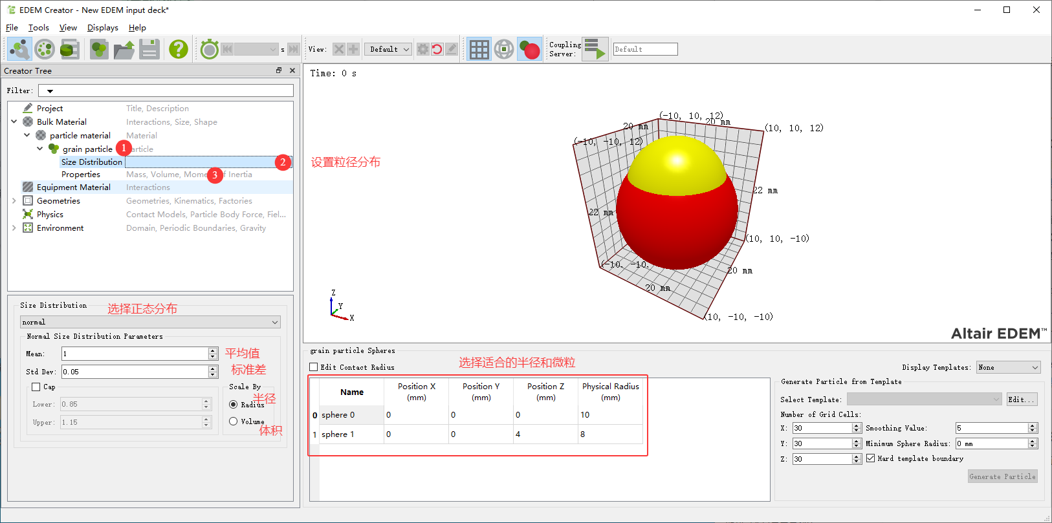Expand the Geometries tree node

click(x=14, y=201)
